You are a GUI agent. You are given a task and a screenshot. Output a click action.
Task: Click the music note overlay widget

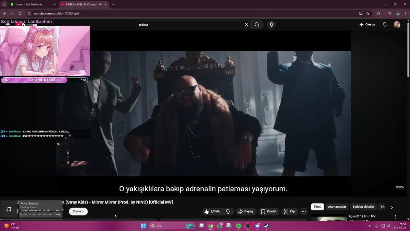point(9,209)
